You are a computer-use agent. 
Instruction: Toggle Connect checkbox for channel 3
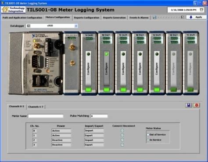click(x=122, y=145)
